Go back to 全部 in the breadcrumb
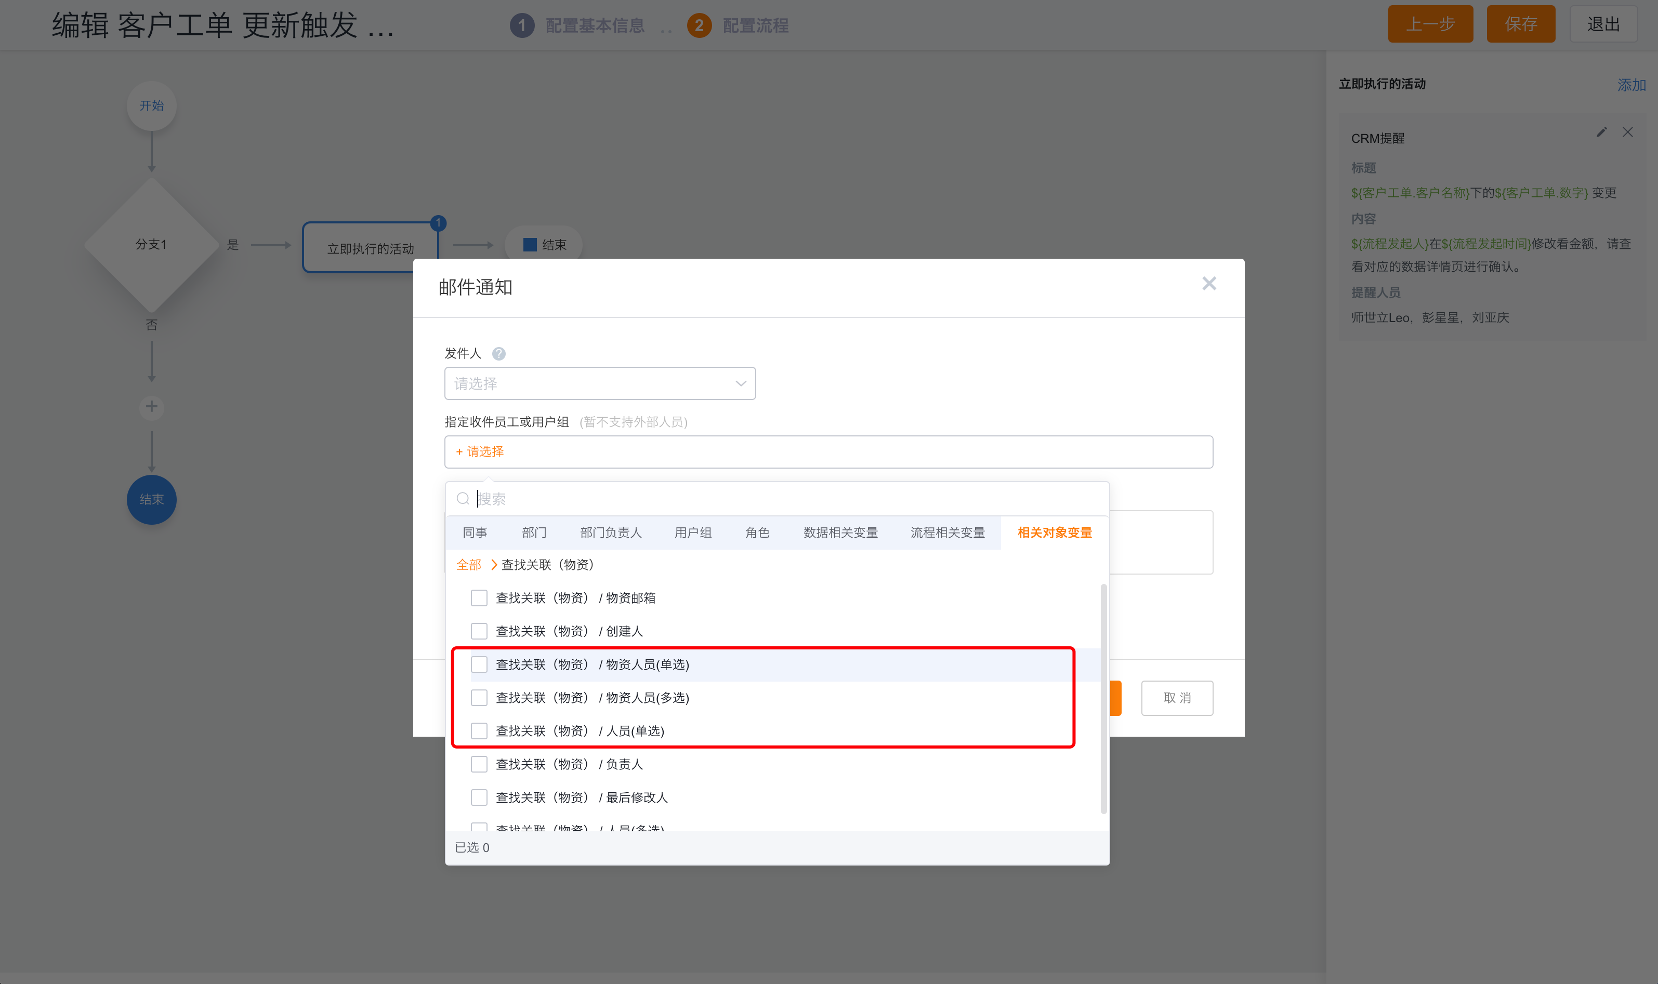The height and width of the screenshot is (984, 1658). pos(469,564)
